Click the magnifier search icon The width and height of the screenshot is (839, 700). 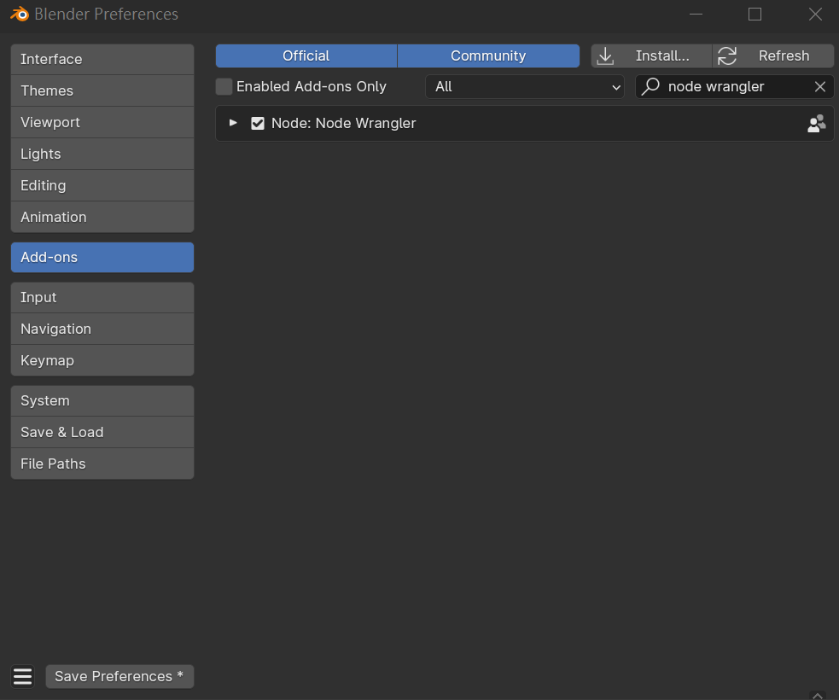point(650,86)
